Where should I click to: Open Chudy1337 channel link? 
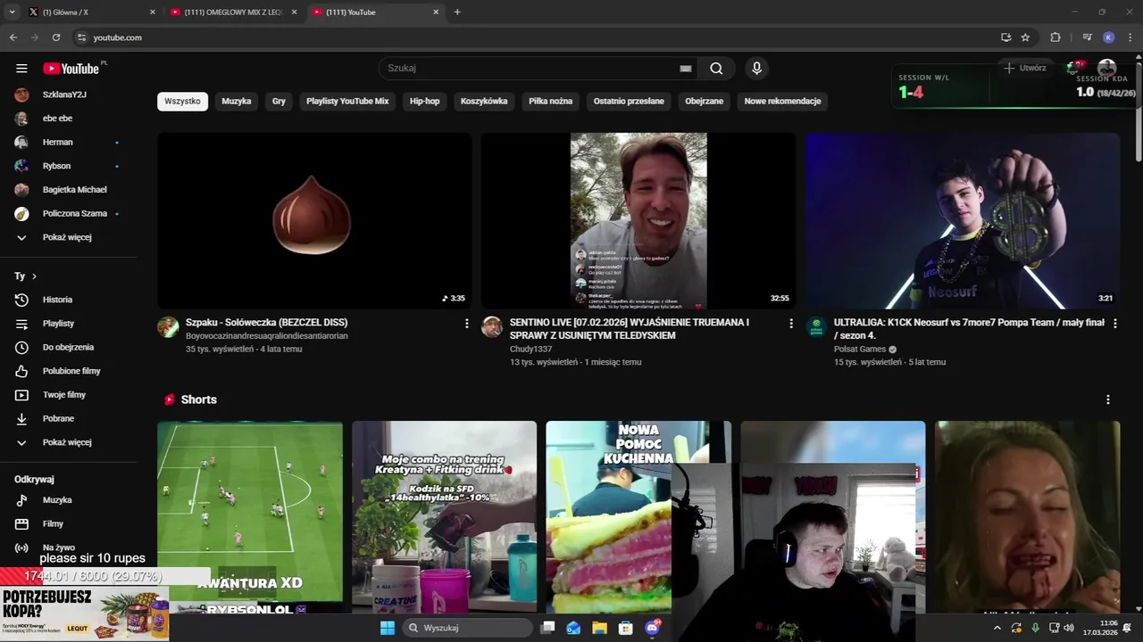coord(530,350)
